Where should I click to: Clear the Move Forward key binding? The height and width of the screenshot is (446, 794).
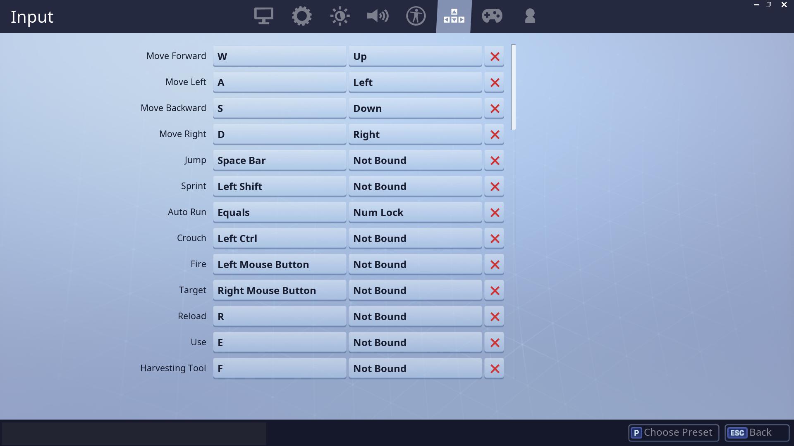click(495, 56)
